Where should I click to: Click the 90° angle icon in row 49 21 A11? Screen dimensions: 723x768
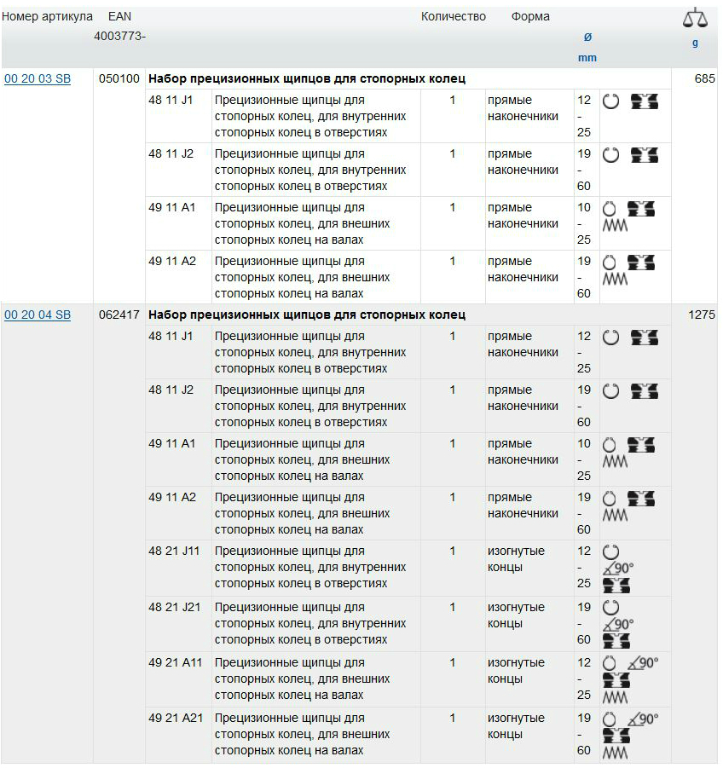pos(642,662)
